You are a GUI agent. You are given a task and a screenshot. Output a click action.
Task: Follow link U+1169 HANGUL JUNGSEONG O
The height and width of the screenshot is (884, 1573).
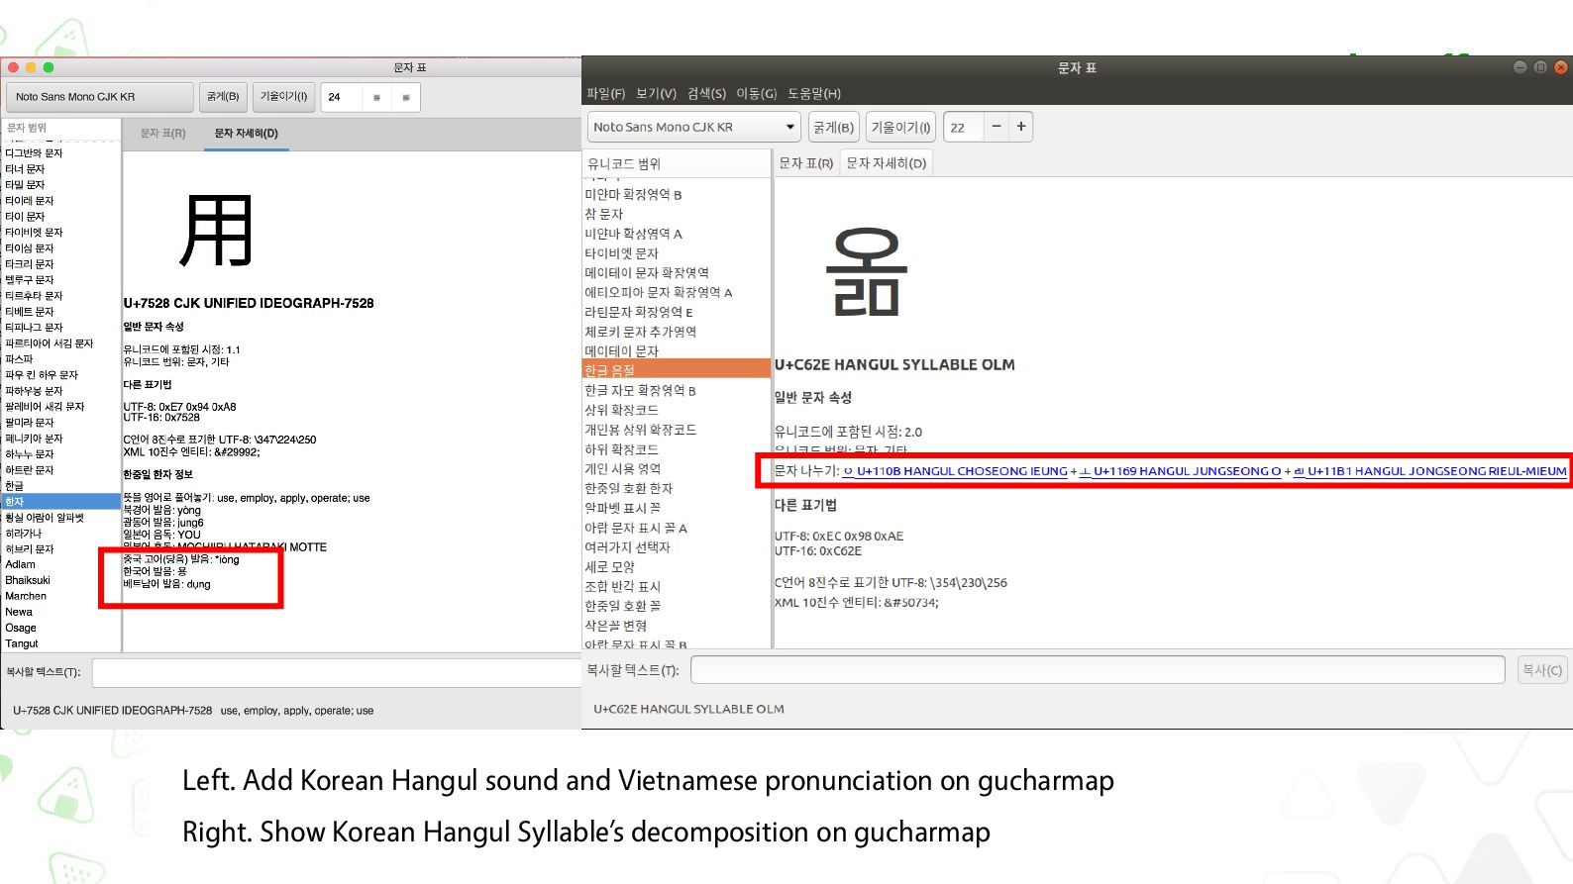pyautogui.click(x=1180, y=471)
